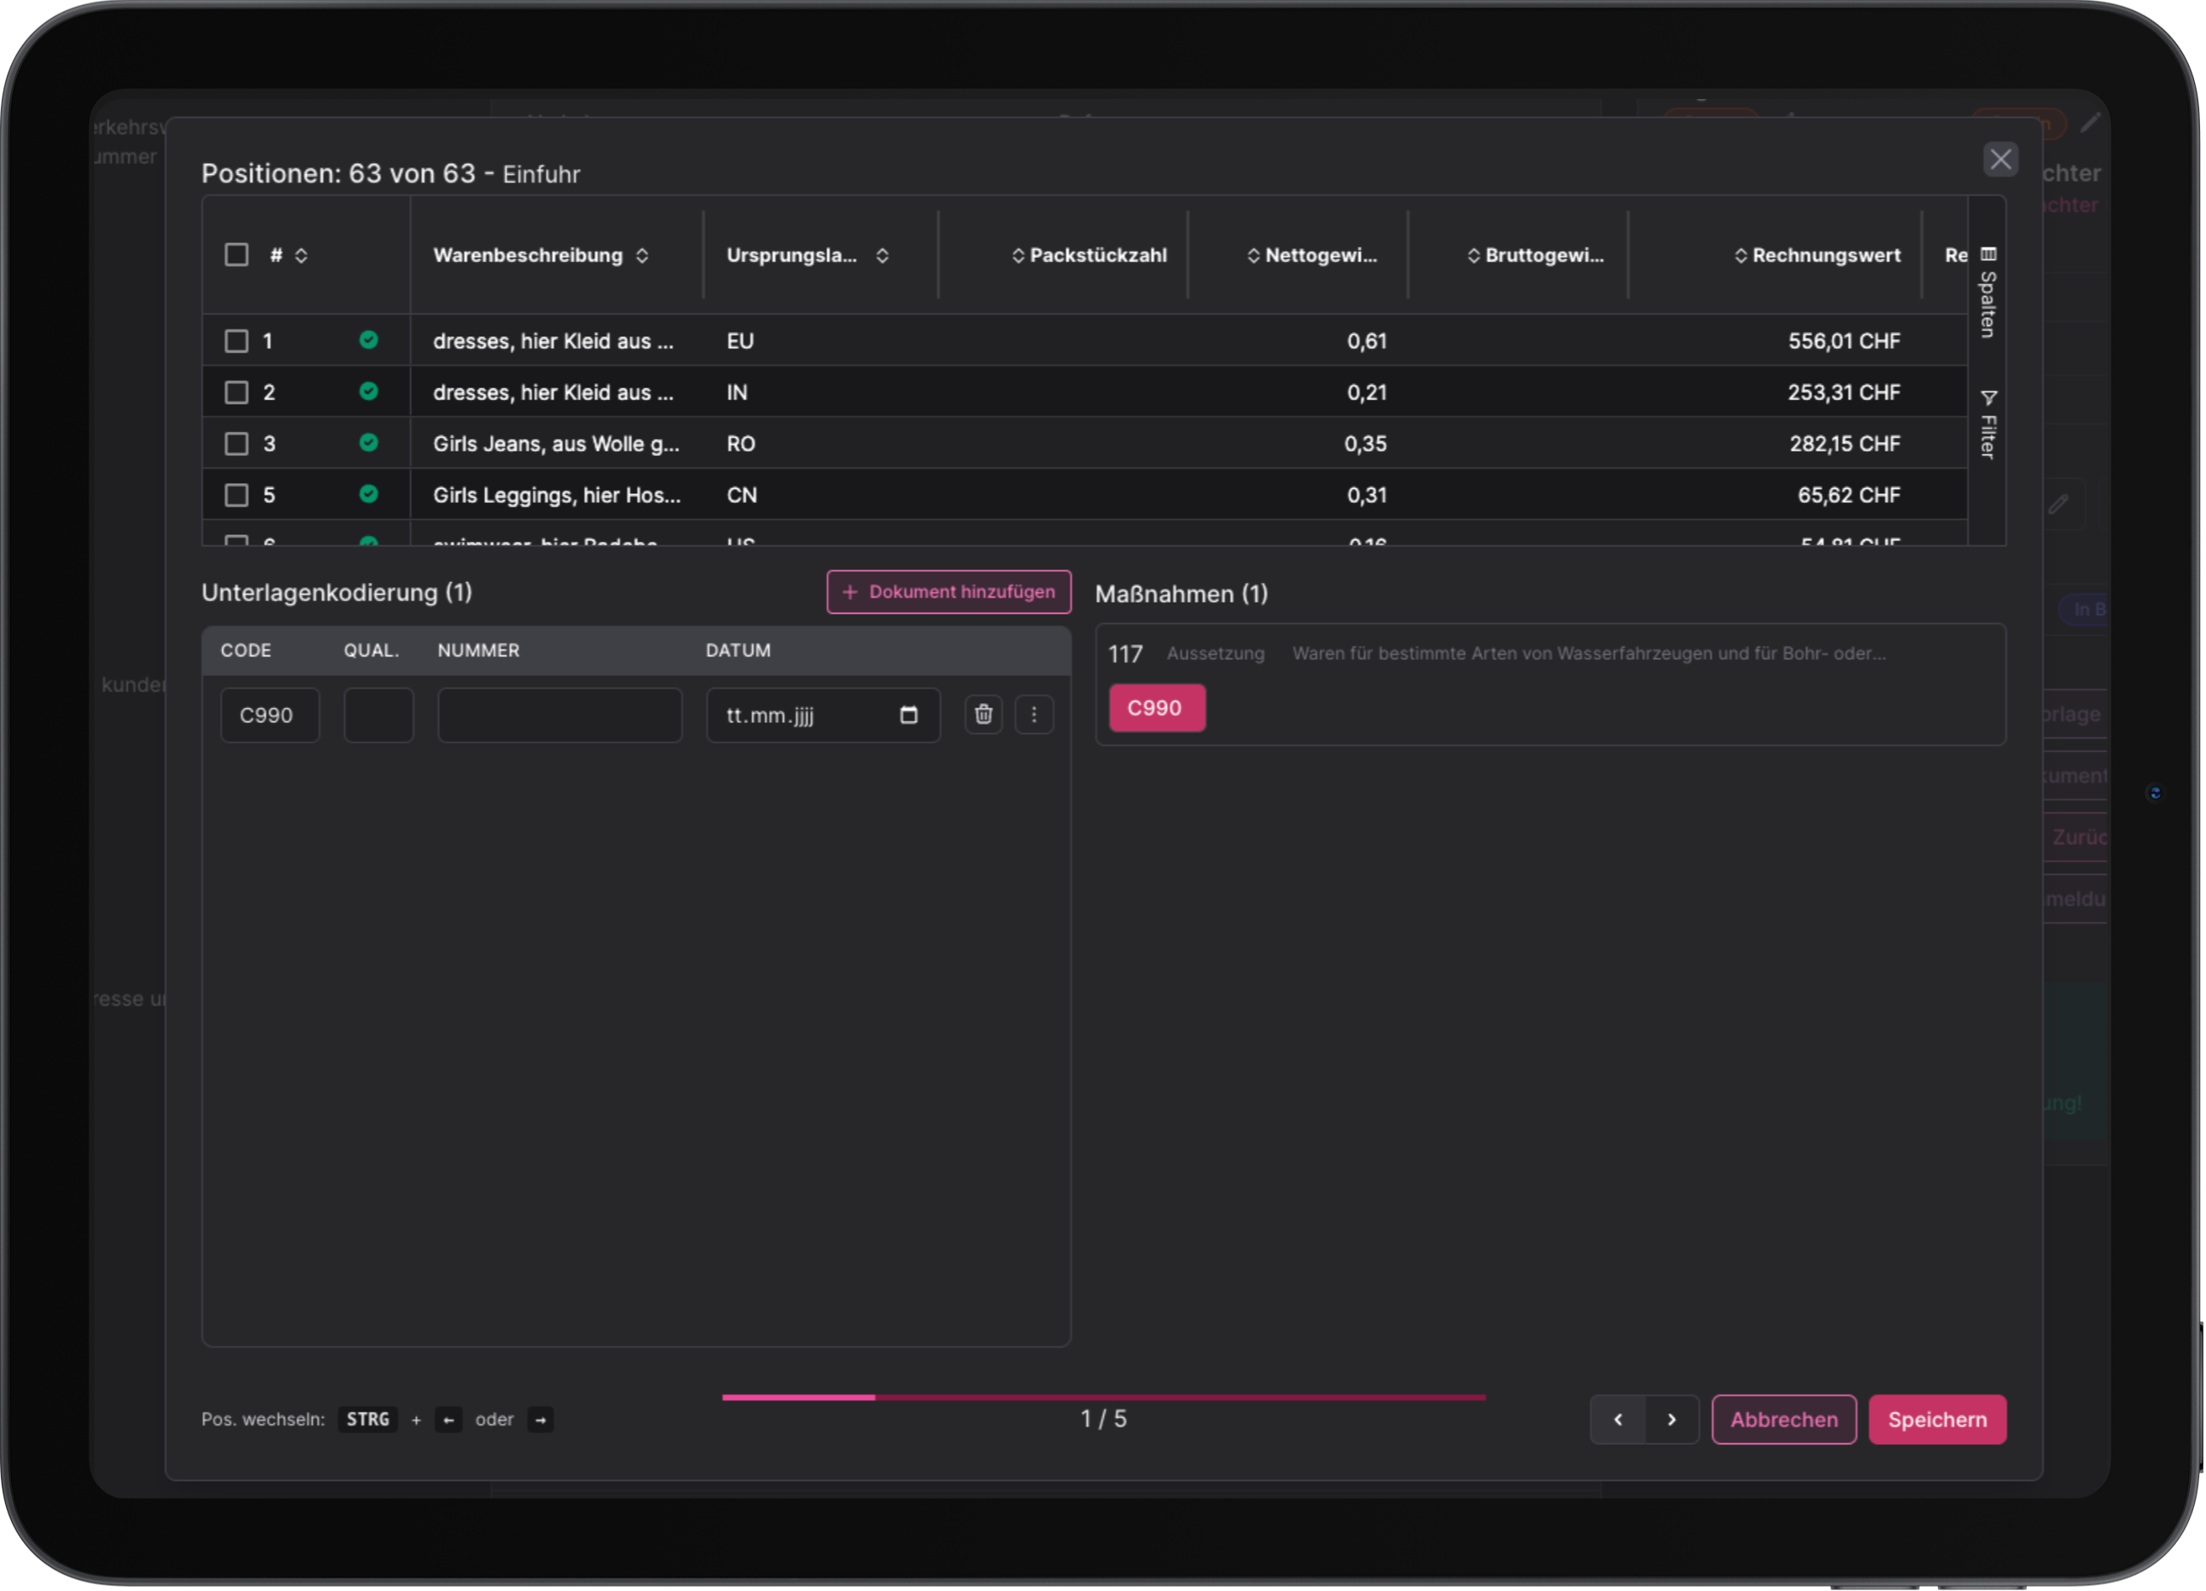Click the C990 code input field

click(271, 716)
